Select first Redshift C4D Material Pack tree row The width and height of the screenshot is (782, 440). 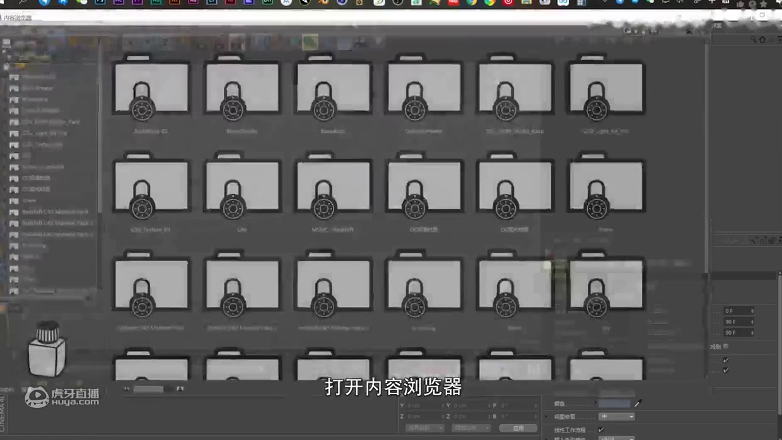tap(55, 212)
